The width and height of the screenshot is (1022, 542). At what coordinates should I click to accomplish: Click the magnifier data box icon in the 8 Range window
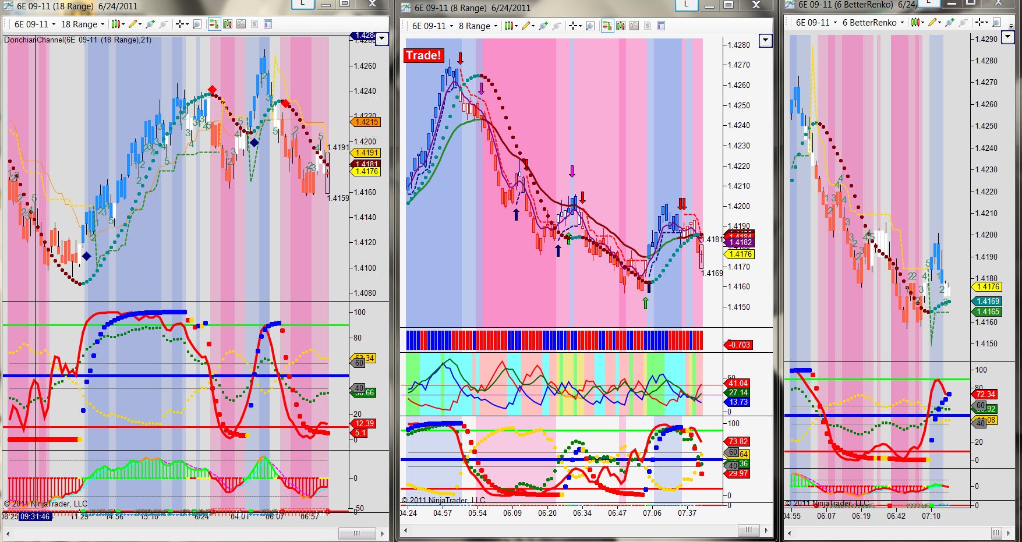click(x=590, y=26)
